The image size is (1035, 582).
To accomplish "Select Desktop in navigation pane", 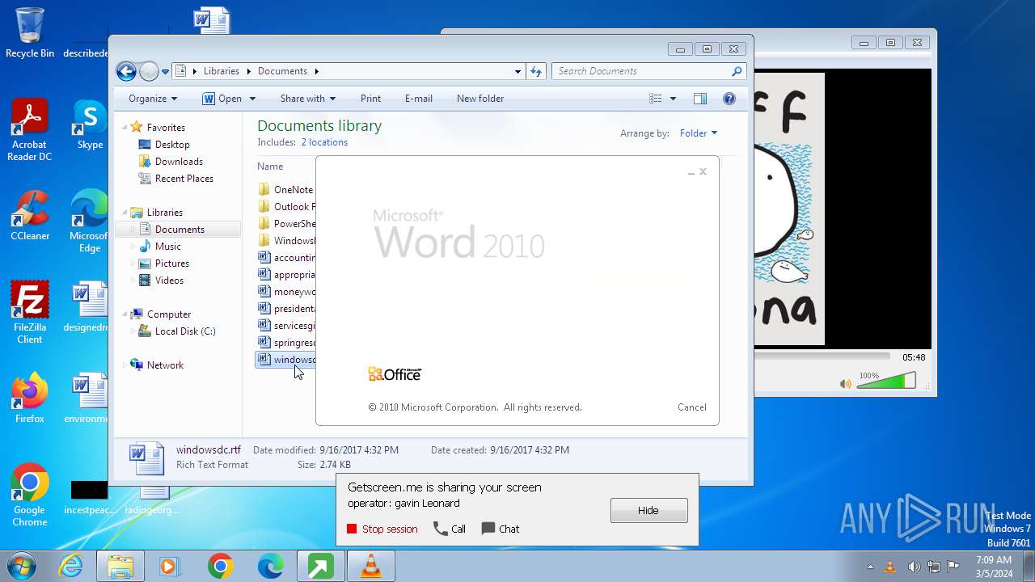I will point(172,145).
